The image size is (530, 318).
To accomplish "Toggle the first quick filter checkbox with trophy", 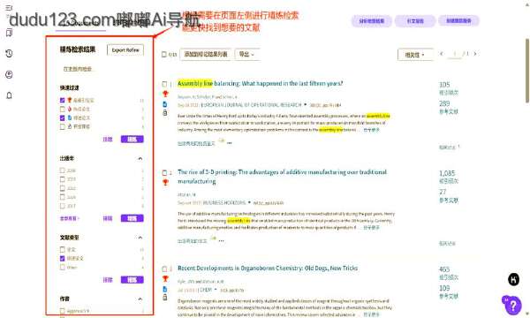I will coord(62,100).
